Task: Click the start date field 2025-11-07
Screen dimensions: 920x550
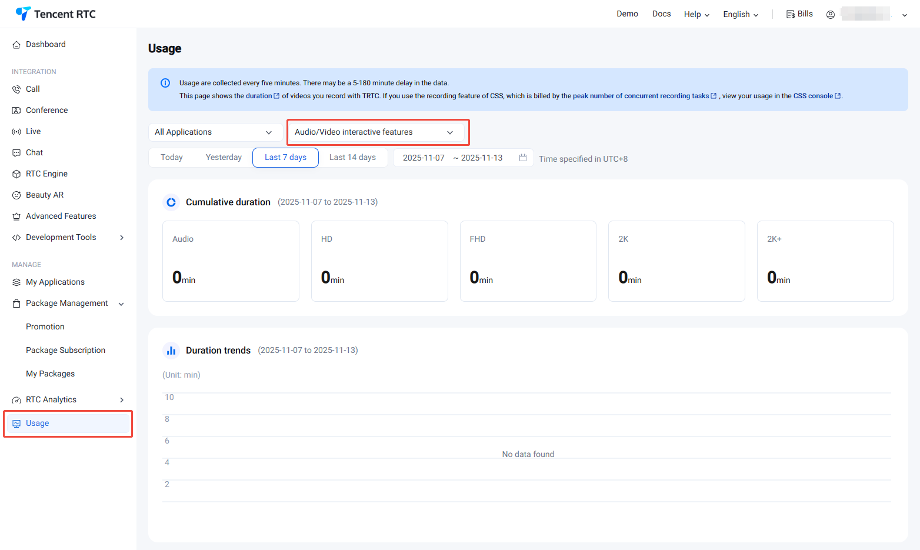Action: 424,158
